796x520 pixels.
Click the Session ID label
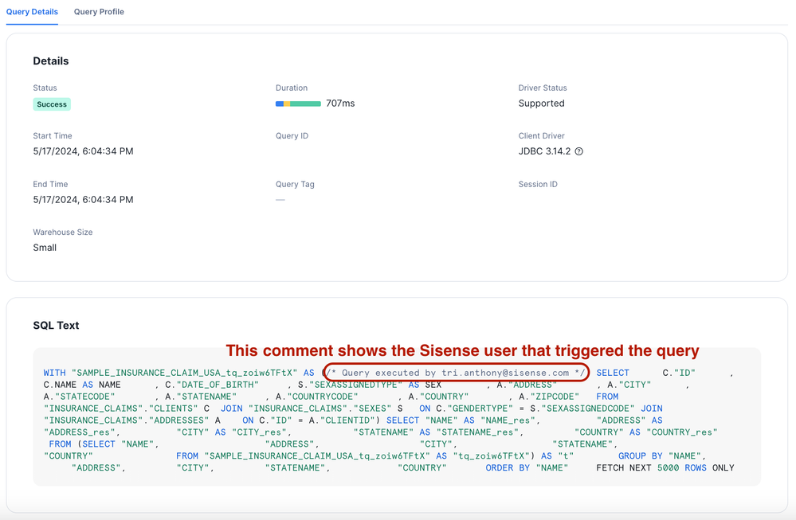538,184
